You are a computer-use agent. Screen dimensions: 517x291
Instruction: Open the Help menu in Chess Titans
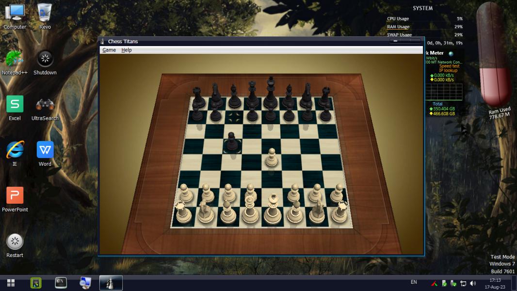coord(126,50)
